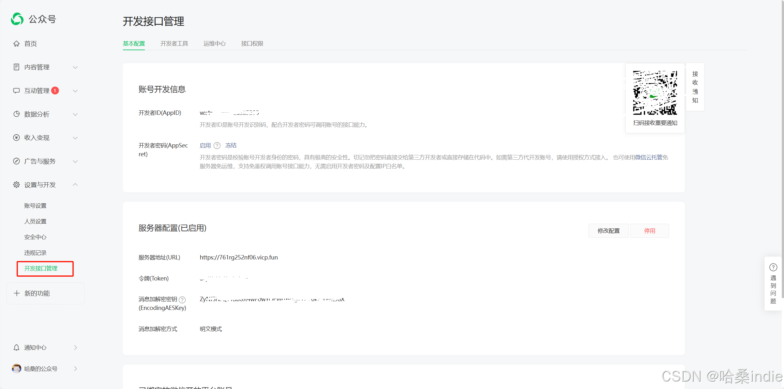
Task: Click help icon next to 启用
Action: [217, 146]
